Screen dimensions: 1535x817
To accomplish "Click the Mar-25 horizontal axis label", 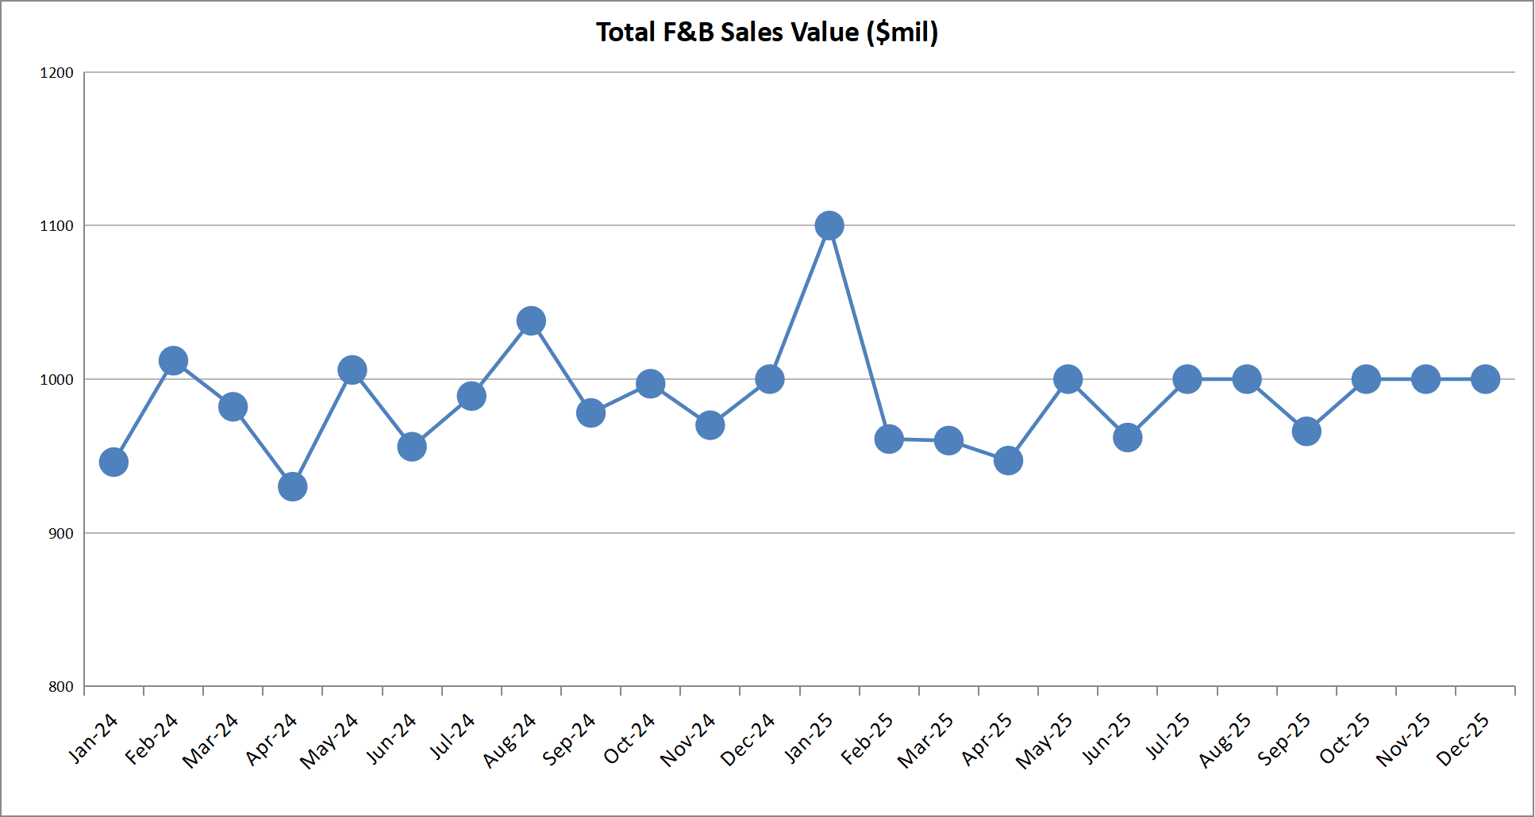I will (x=927, y=741).
